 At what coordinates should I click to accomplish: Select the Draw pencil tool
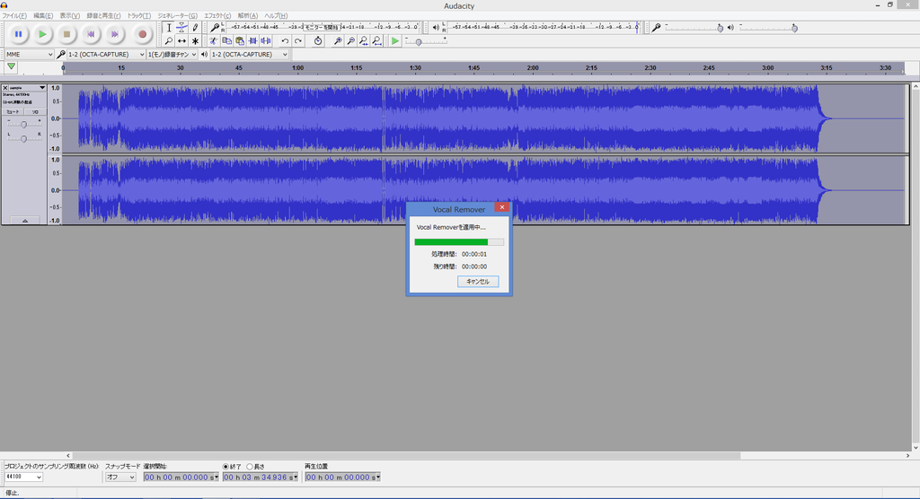pos(195,28)
